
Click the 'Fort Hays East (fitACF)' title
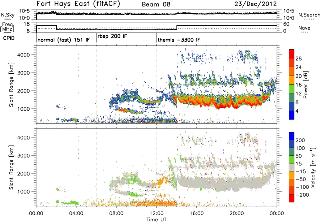coord(78,4)
